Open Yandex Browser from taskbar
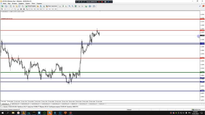Image resolution: width=205 pixels, height=115 pixels. coord(18,113)
